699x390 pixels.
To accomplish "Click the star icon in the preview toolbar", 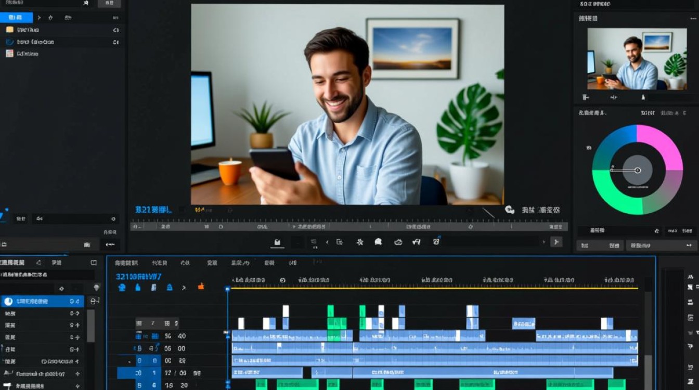I will pyautogui.click(x=359, y=242).
